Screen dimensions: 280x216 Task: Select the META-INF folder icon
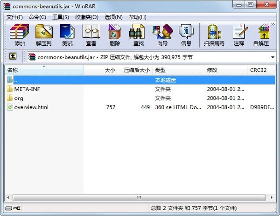click(10, 89)
